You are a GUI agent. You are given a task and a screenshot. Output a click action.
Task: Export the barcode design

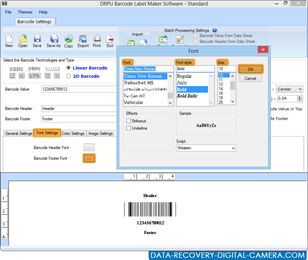point(83,40)
